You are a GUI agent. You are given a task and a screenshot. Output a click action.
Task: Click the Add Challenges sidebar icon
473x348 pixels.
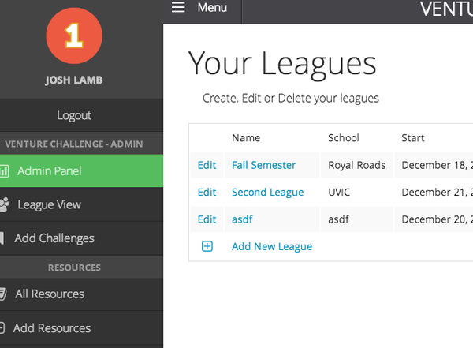point(3,238)
